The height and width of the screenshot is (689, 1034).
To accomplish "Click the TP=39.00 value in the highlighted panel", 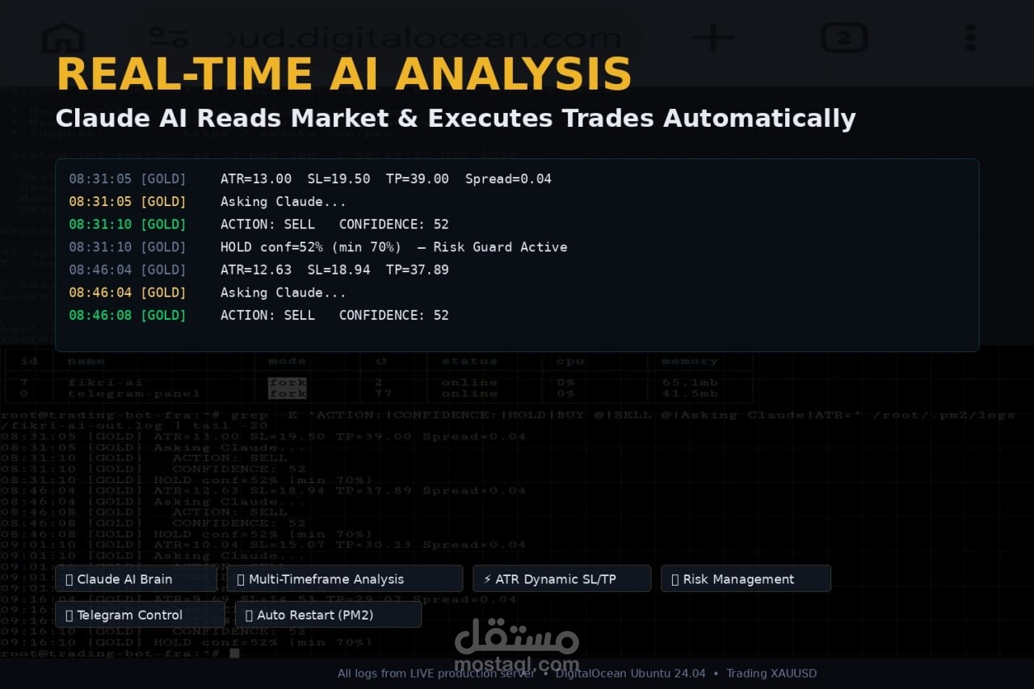I will click(x=417, y=179).
